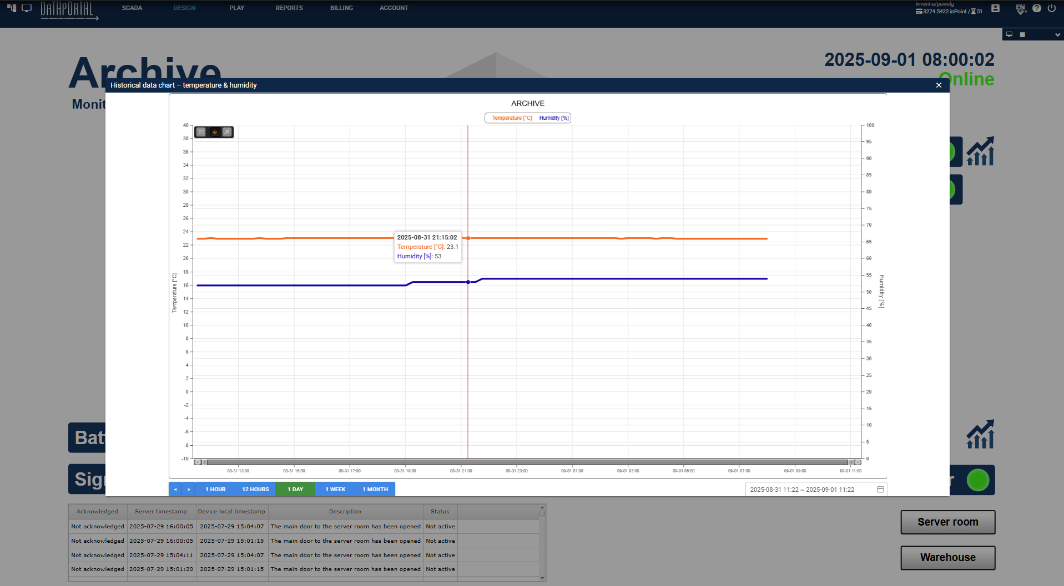Open the ACCOUNT menu
This screenshot has height=586, width=1064.
point(394,8)
